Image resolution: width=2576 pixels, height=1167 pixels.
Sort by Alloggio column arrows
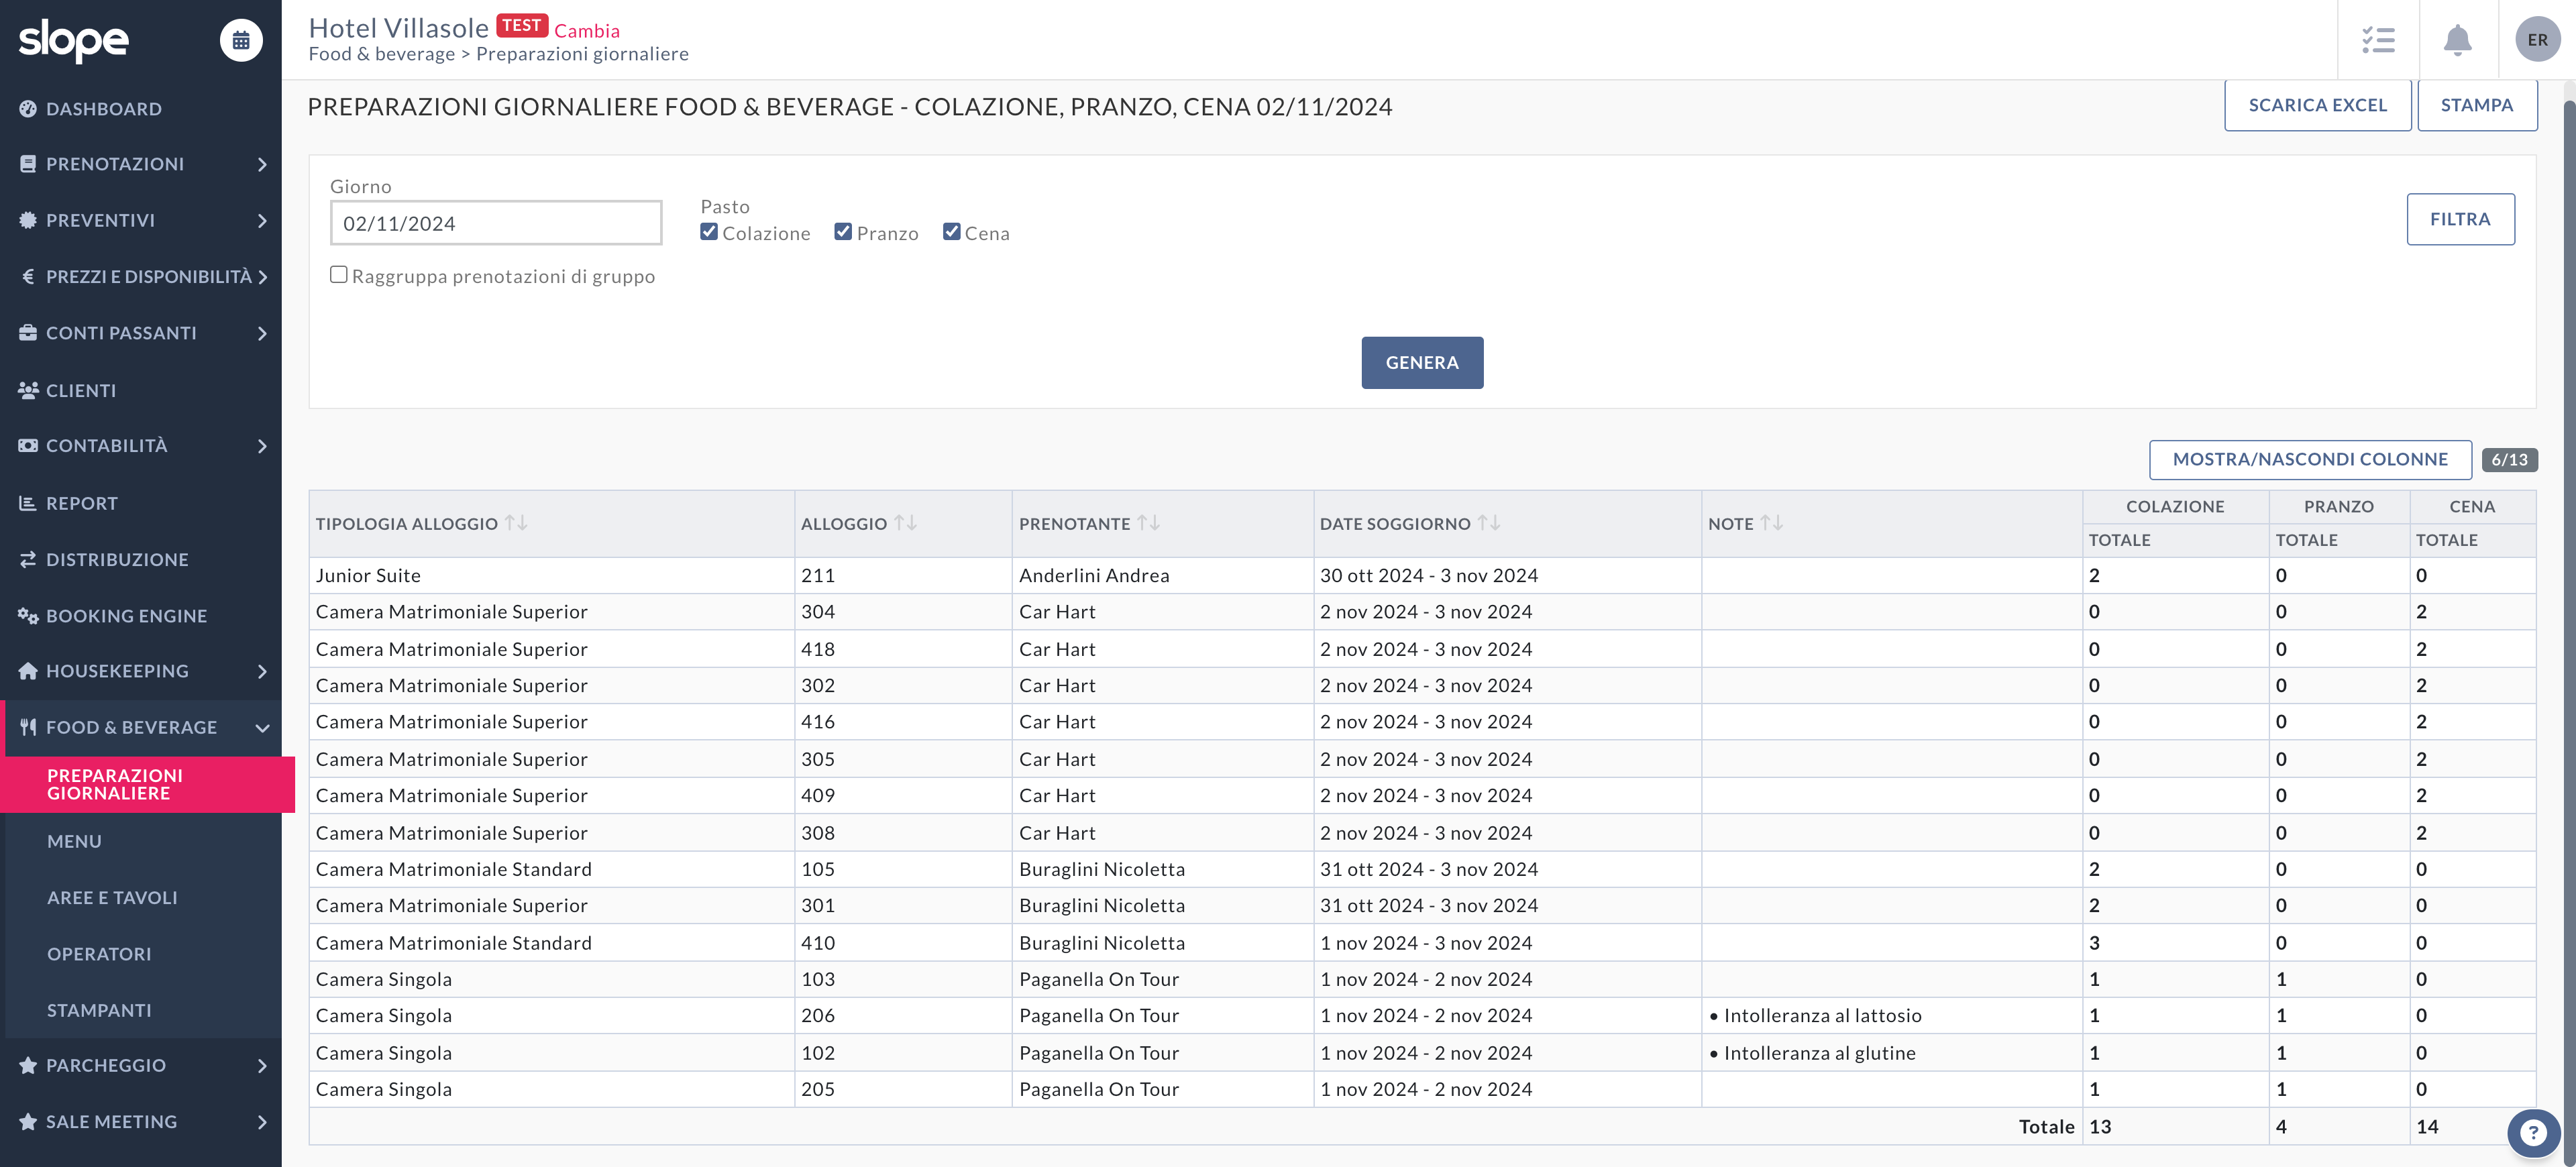[905, 523]
